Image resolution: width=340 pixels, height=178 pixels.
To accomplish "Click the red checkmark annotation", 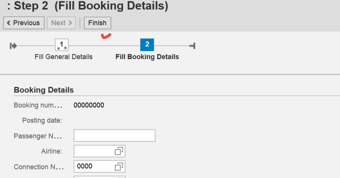I will coord(106,36).
